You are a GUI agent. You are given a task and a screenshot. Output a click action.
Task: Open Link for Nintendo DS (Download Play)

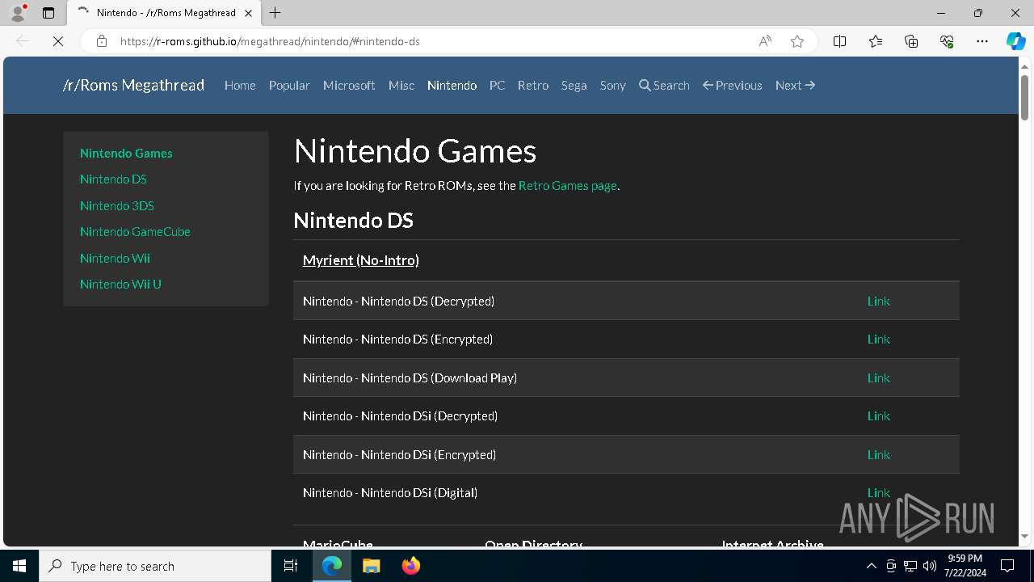pos(879,377)
